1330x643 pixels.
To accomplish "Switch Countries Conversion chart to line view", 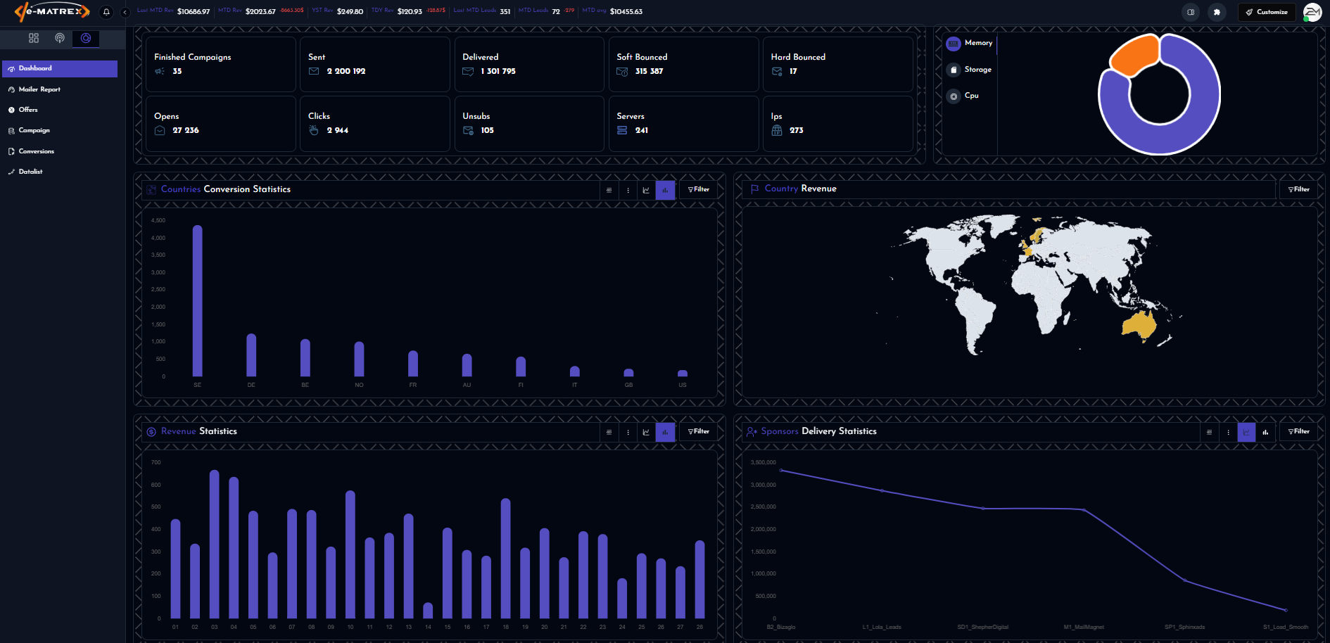I will 646,190.
